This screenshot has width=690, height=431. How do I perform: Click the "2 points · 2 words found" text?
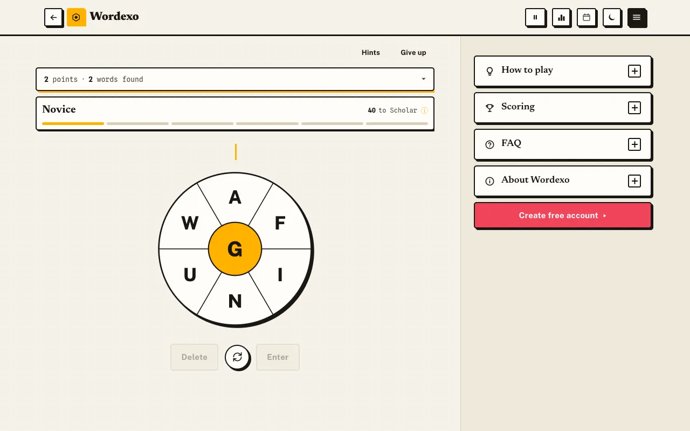point(94,79)
